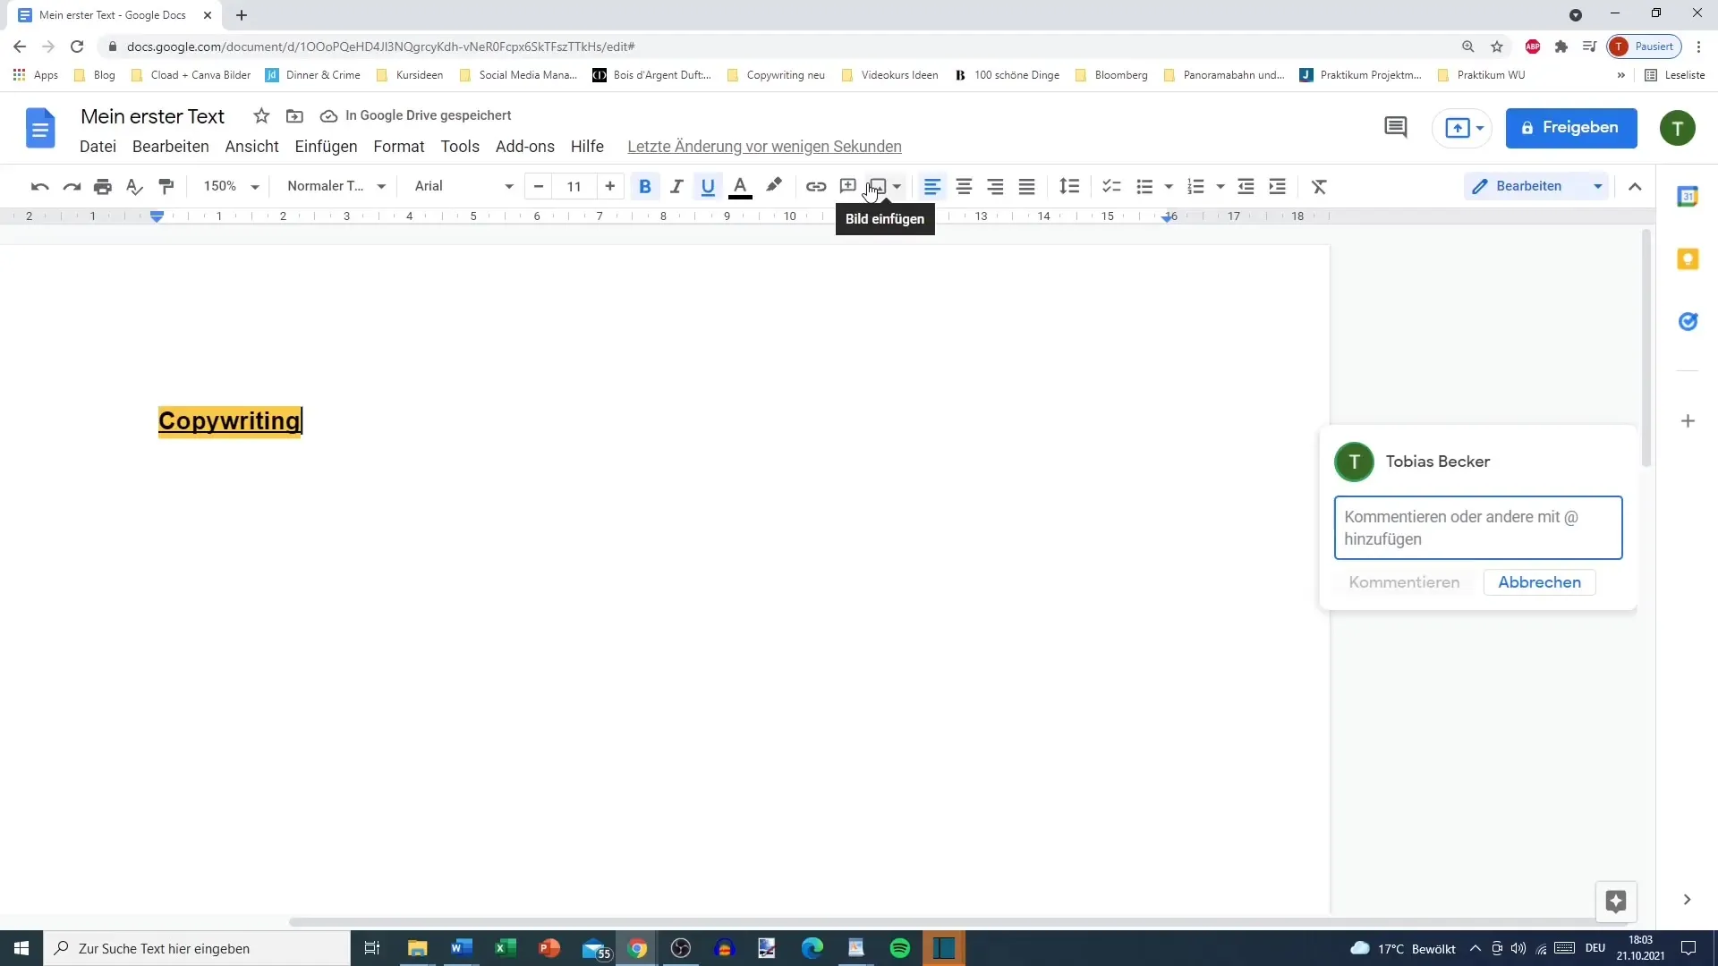Run spell check icon in toolbar

point(134,186)
